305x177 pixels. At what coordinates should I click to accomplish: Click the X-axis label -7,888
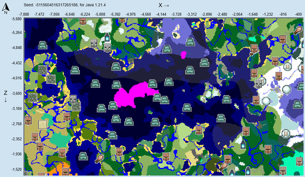(24, 14)
